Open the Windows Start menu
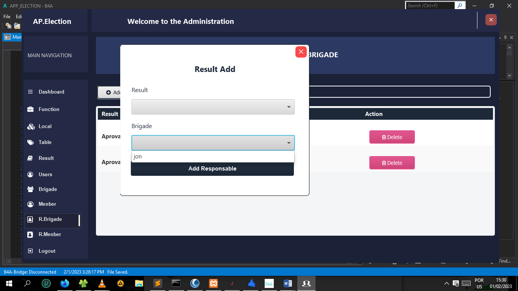The width and height of the screenshot is (518, 291). (x=9, y=283)
